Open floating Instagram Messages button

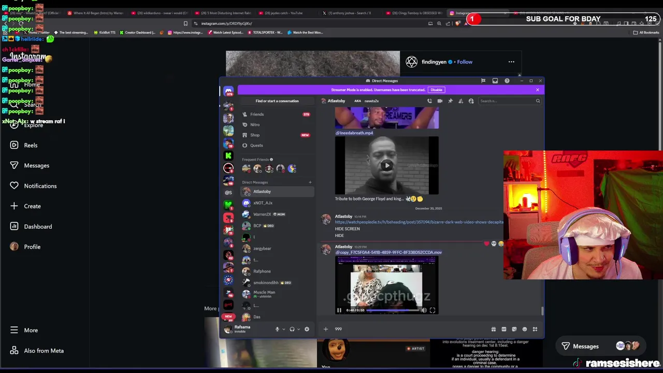(600, 346)
